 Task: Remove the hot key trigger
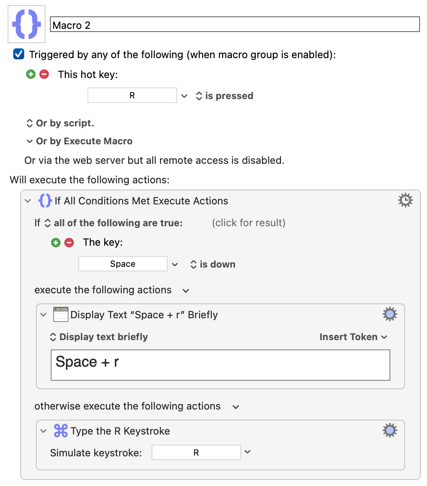(44, 74)
